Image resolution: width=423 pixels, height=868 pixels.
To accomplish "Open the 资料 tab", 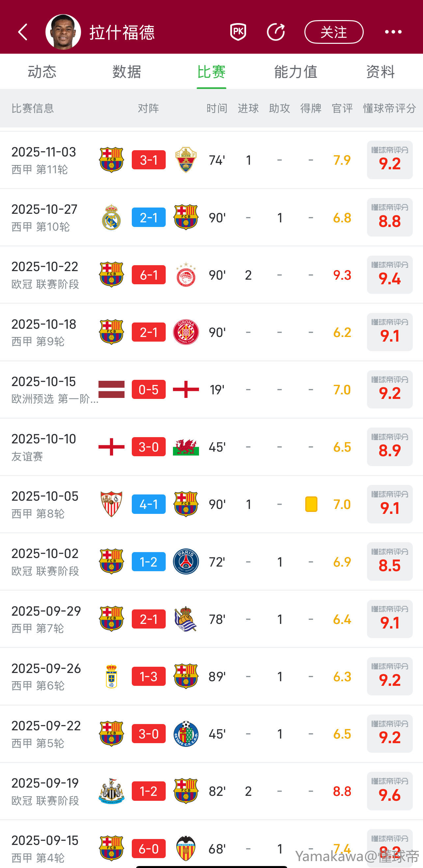I will click(381, 72).
